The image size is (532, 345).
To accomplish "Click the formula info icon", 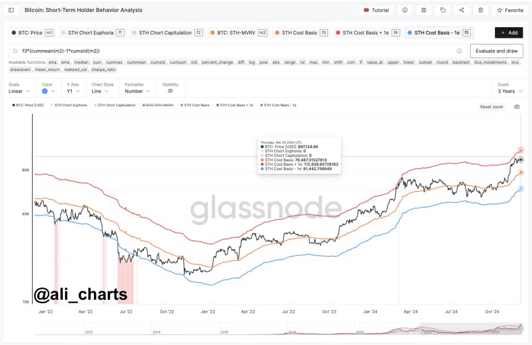I will [459, 51].
